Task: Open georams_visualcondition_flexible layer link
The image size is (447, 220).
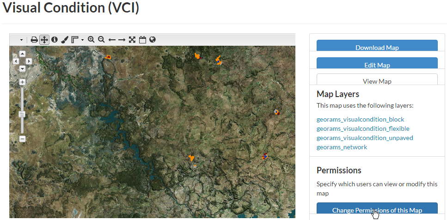Action: (363, 128)
